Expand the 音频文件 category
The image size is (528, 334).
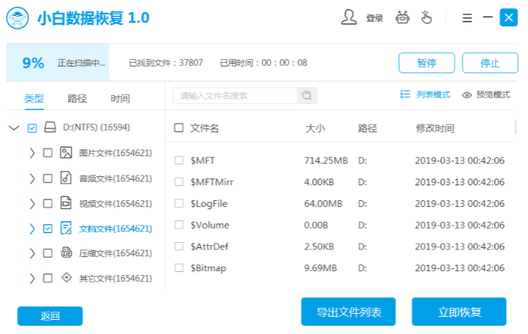pos(32,179)
